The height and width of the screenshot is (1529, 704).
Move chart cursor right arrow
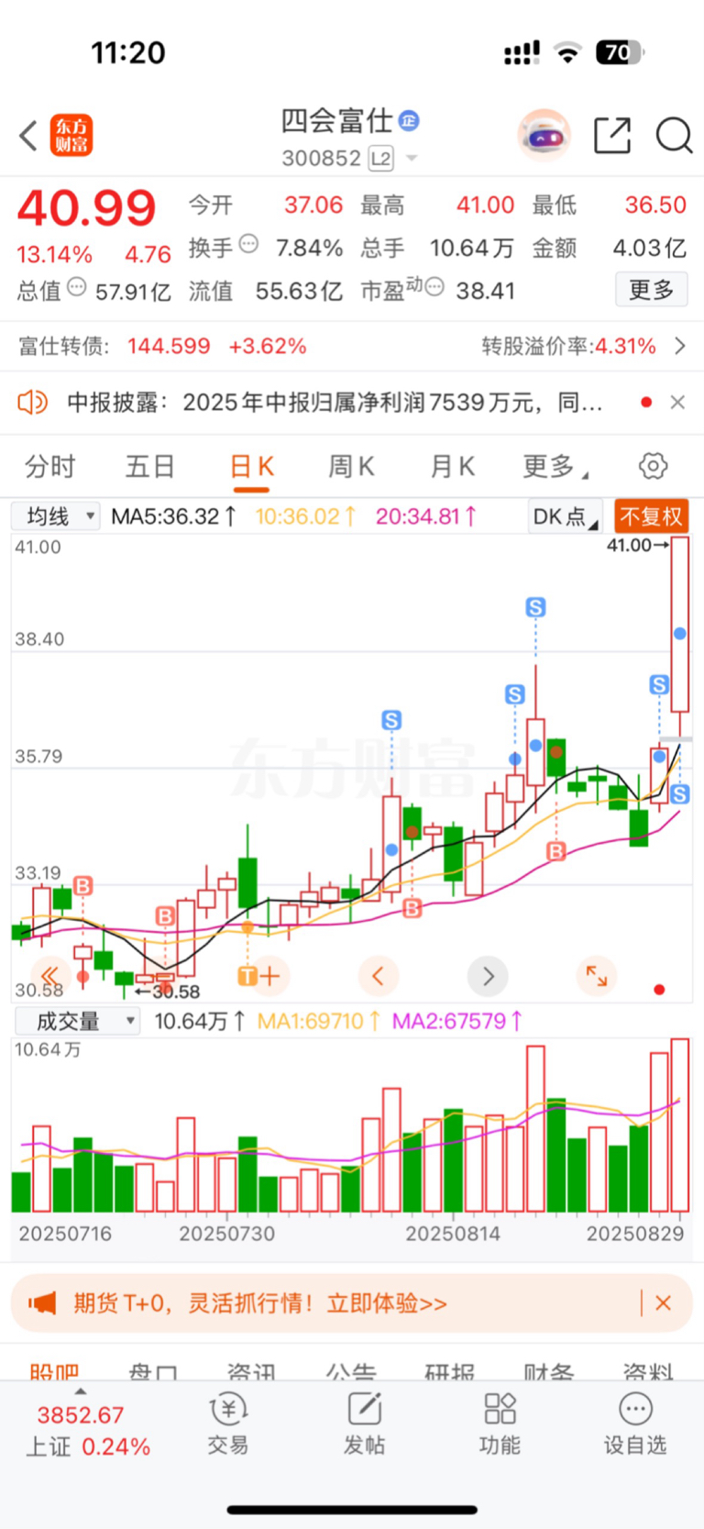(x=488, y=976)
